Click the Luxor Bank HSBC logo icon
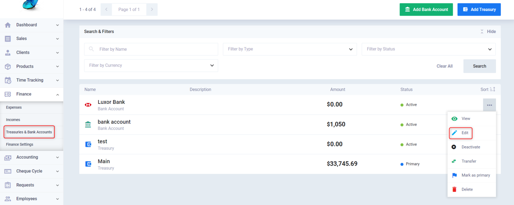The height and width of the screenshot is (205, 514). [x=88, y=105]
